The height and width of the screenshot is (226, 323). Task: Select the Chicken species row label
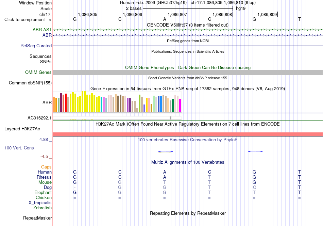(x=44, y=197)
